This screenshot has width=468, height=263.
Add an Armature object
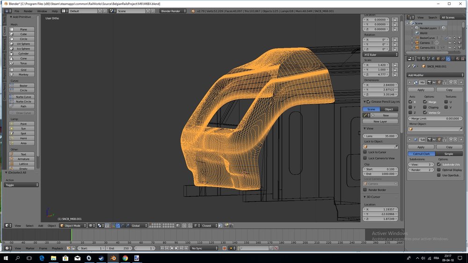pos(22,159)
